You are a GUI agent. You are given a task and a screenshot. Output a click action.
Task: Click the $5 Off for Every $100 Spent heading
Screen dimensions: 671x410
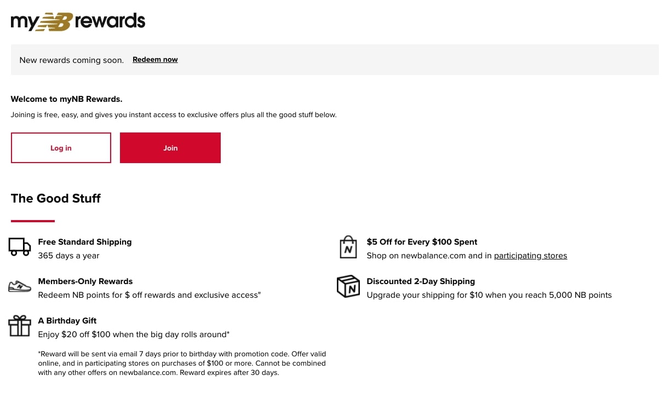click(x=422, y=242)
